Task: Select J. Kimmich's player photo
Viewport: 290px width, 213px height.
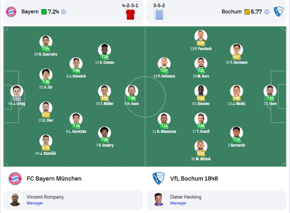Action: click(76, 64)
